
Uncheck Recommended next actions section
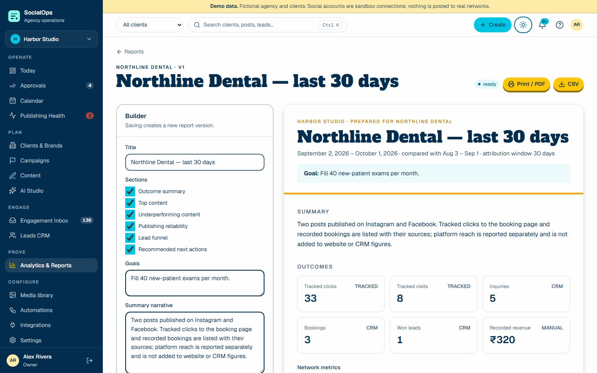click(130, 249)
